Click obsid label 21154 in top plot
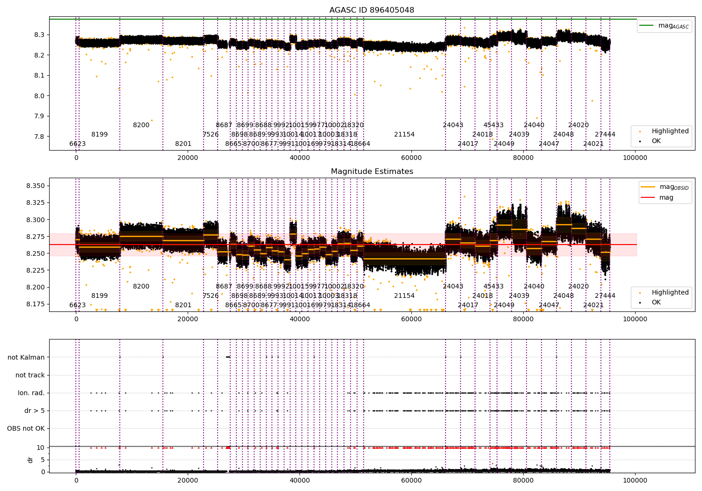The image size is (702, 491). 404,134
